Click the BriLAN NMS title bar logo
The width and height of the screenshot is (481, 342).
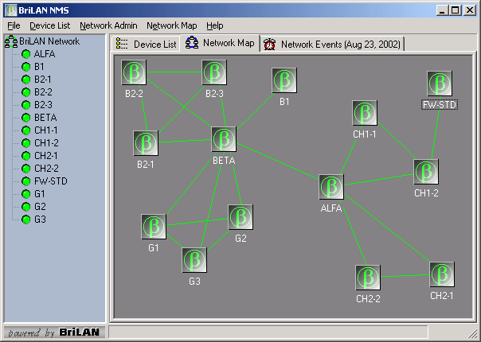click(x=11, y=10)
